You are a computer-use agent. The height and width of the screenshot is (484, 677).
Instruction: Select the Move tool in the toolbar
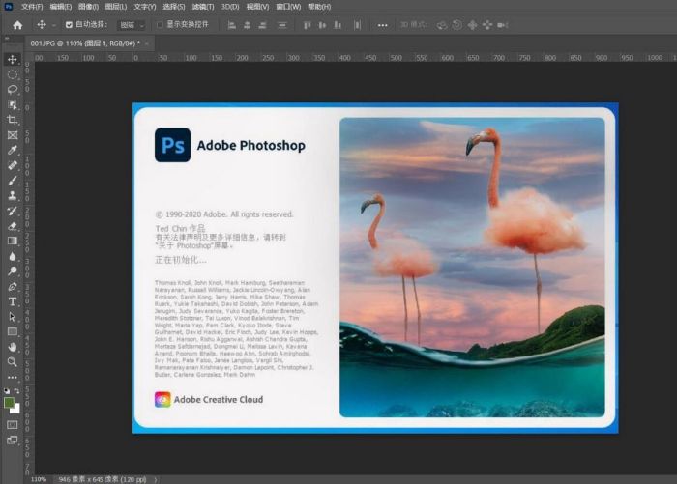coord(13,60)
